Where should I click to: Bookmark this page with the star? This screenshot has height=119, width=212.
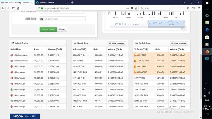136,8
